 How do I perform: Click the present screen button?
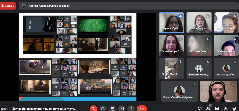coord(122,109)
